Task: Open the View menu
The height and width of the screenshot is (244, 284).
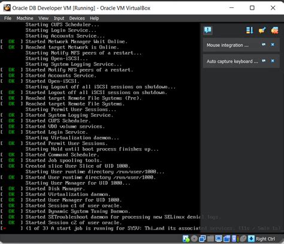Action: pos(43,18)
